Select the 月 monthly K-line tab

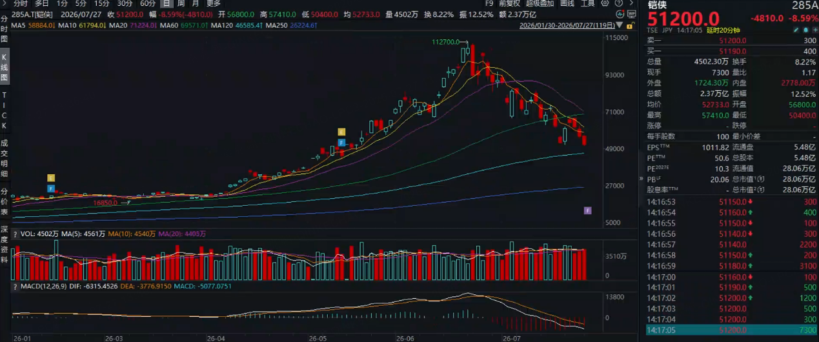(x=195, y=3)
